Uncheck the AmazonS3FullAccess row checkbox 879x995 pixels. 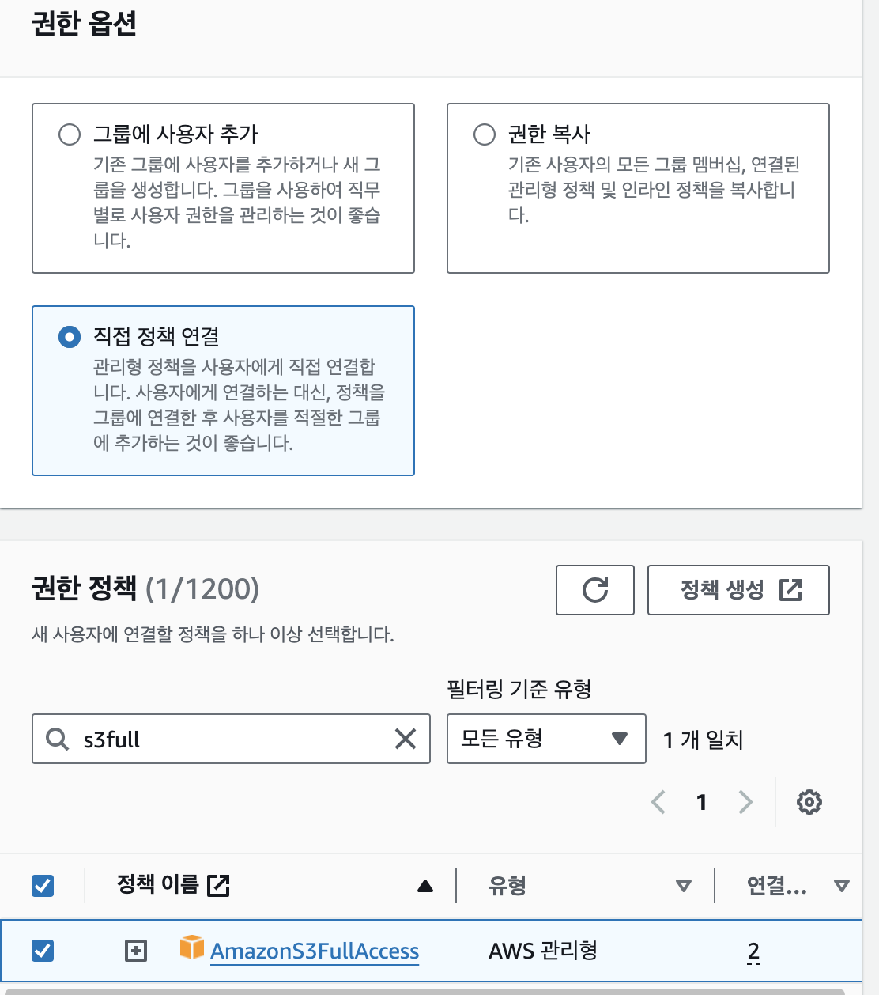(x=43, y=950)
